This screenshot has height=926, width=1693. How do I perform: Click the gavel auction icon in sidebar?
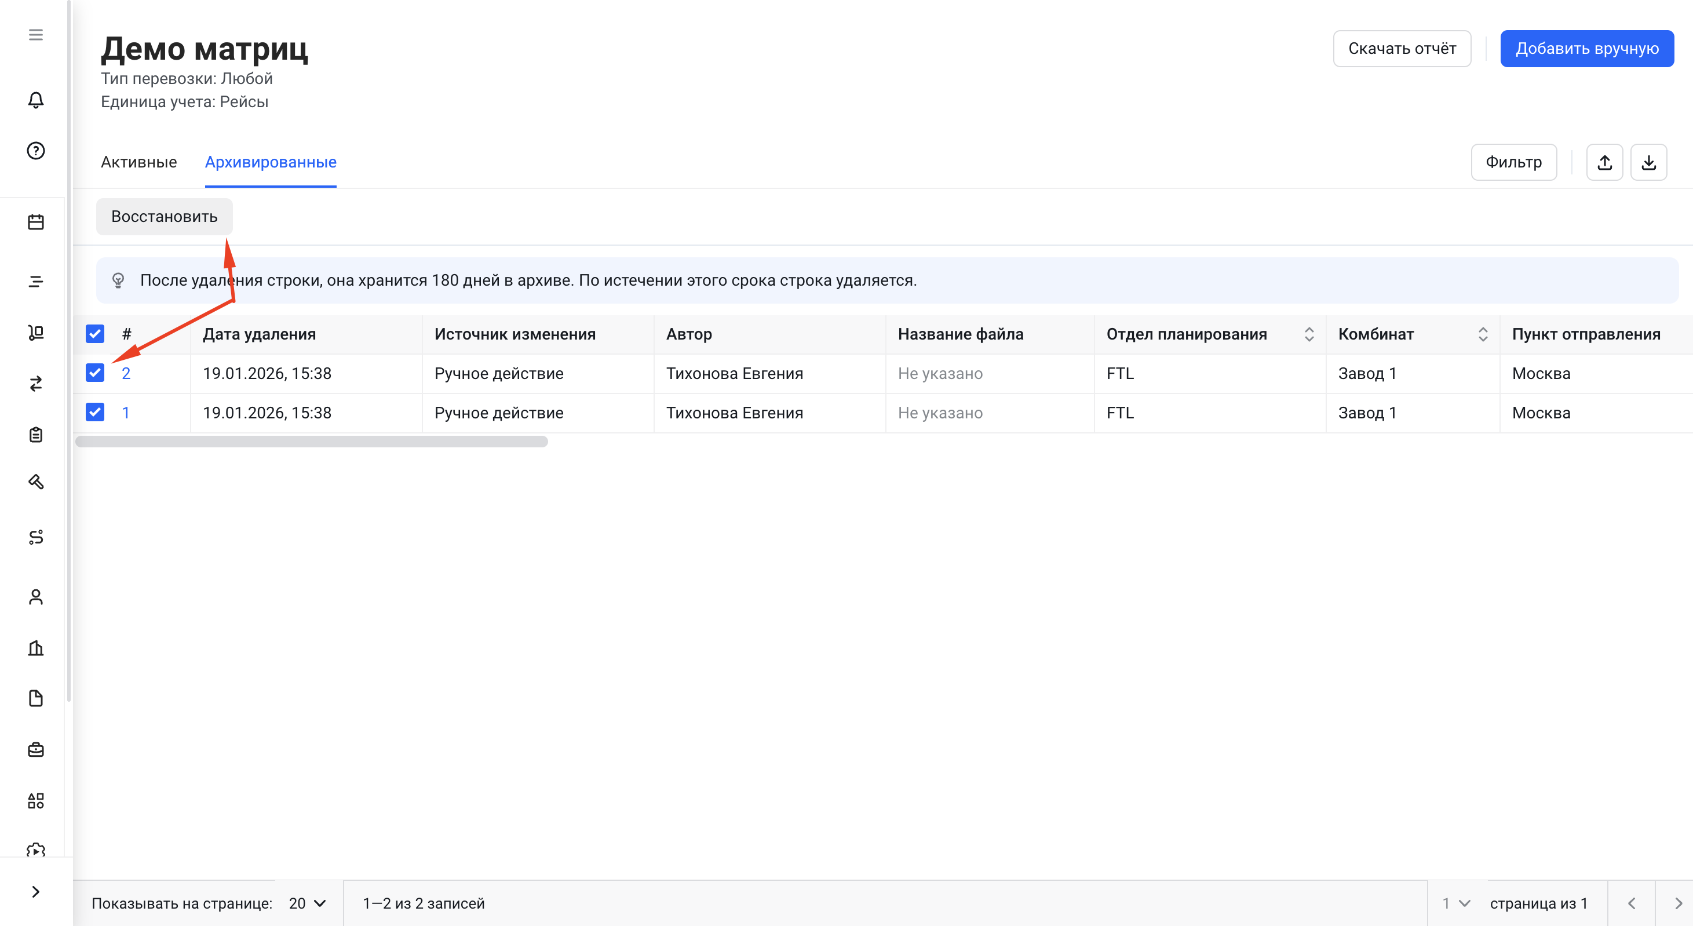(35, 482)
